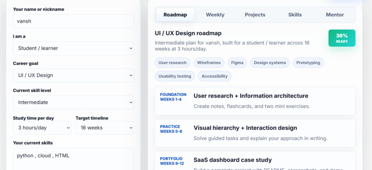Image resolution: width=372 pixels, height=170 pixels.
Task: Open the Mentor tab
Action: pos(335,15)
